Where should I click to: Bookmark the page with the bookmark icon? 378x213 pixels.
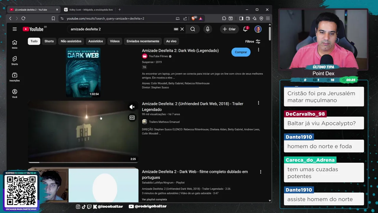(x=53, y=18)
